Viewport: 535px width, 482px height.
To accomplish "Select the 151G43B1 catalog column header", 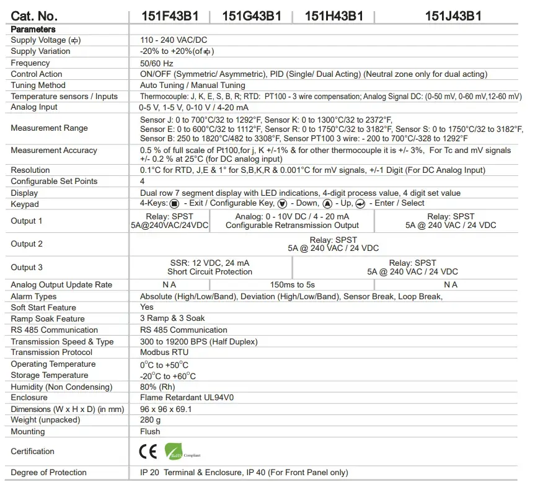I will tap(252, 16).
